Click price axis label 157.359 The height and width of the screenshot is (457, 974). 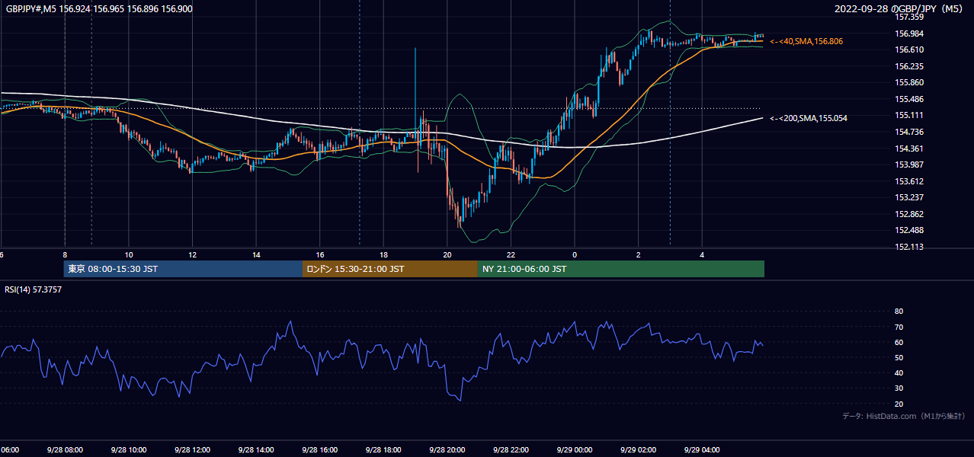[x=910, y=17]
